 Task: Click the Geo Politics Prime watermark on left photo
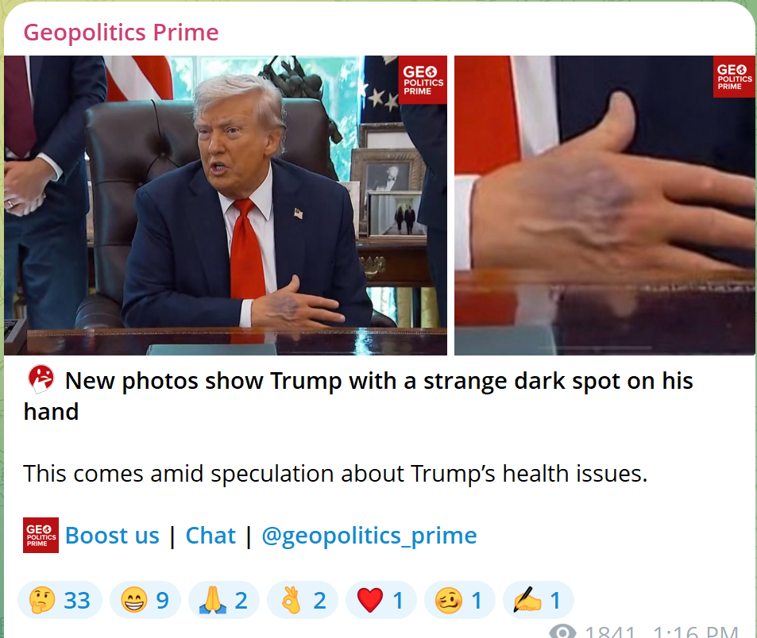pyautogui.click(x=423, y=80)
